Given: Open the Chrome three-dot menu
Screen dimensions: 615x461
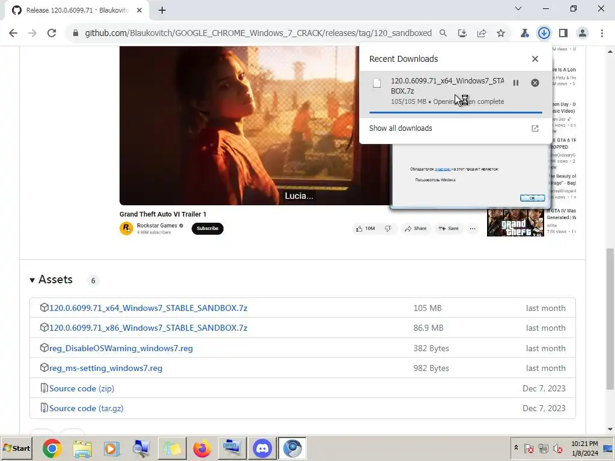Looking at the screenshot, I should 602,34.
